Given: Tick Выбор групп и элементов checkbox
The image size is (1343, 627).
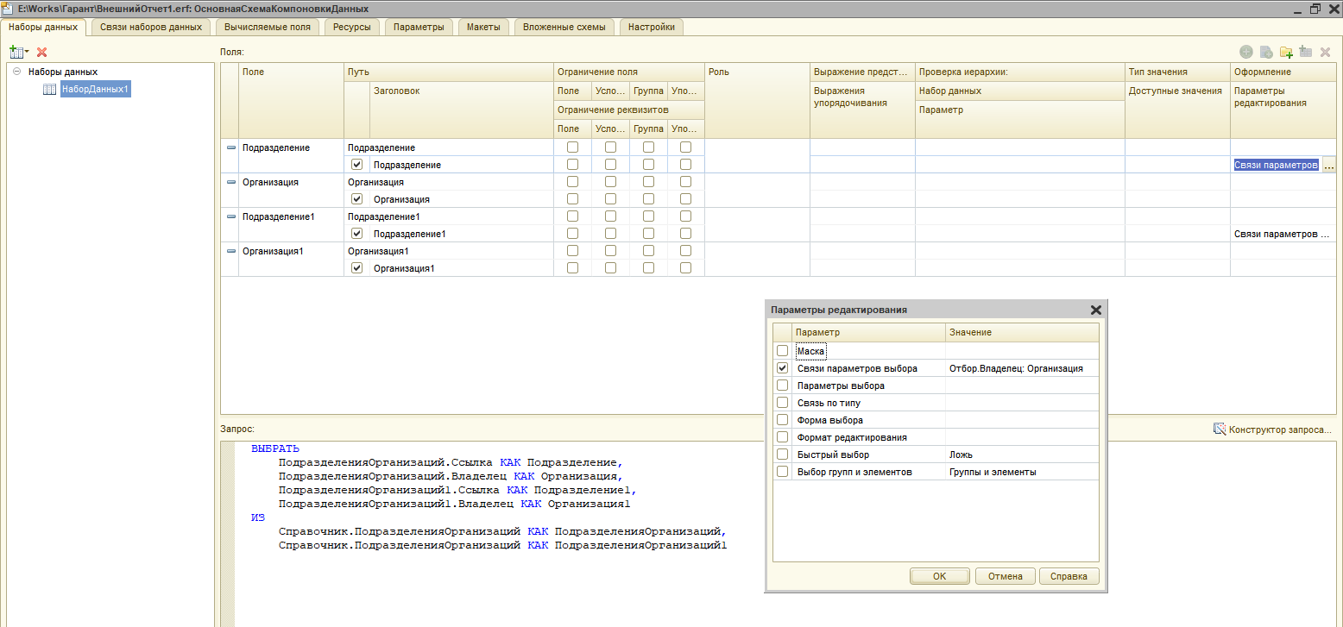Looking at the screenshot, I should (x=783, y=472).
